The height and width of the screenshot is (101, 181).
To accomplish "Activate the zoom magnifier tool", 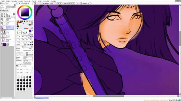I will click(20, 33).
